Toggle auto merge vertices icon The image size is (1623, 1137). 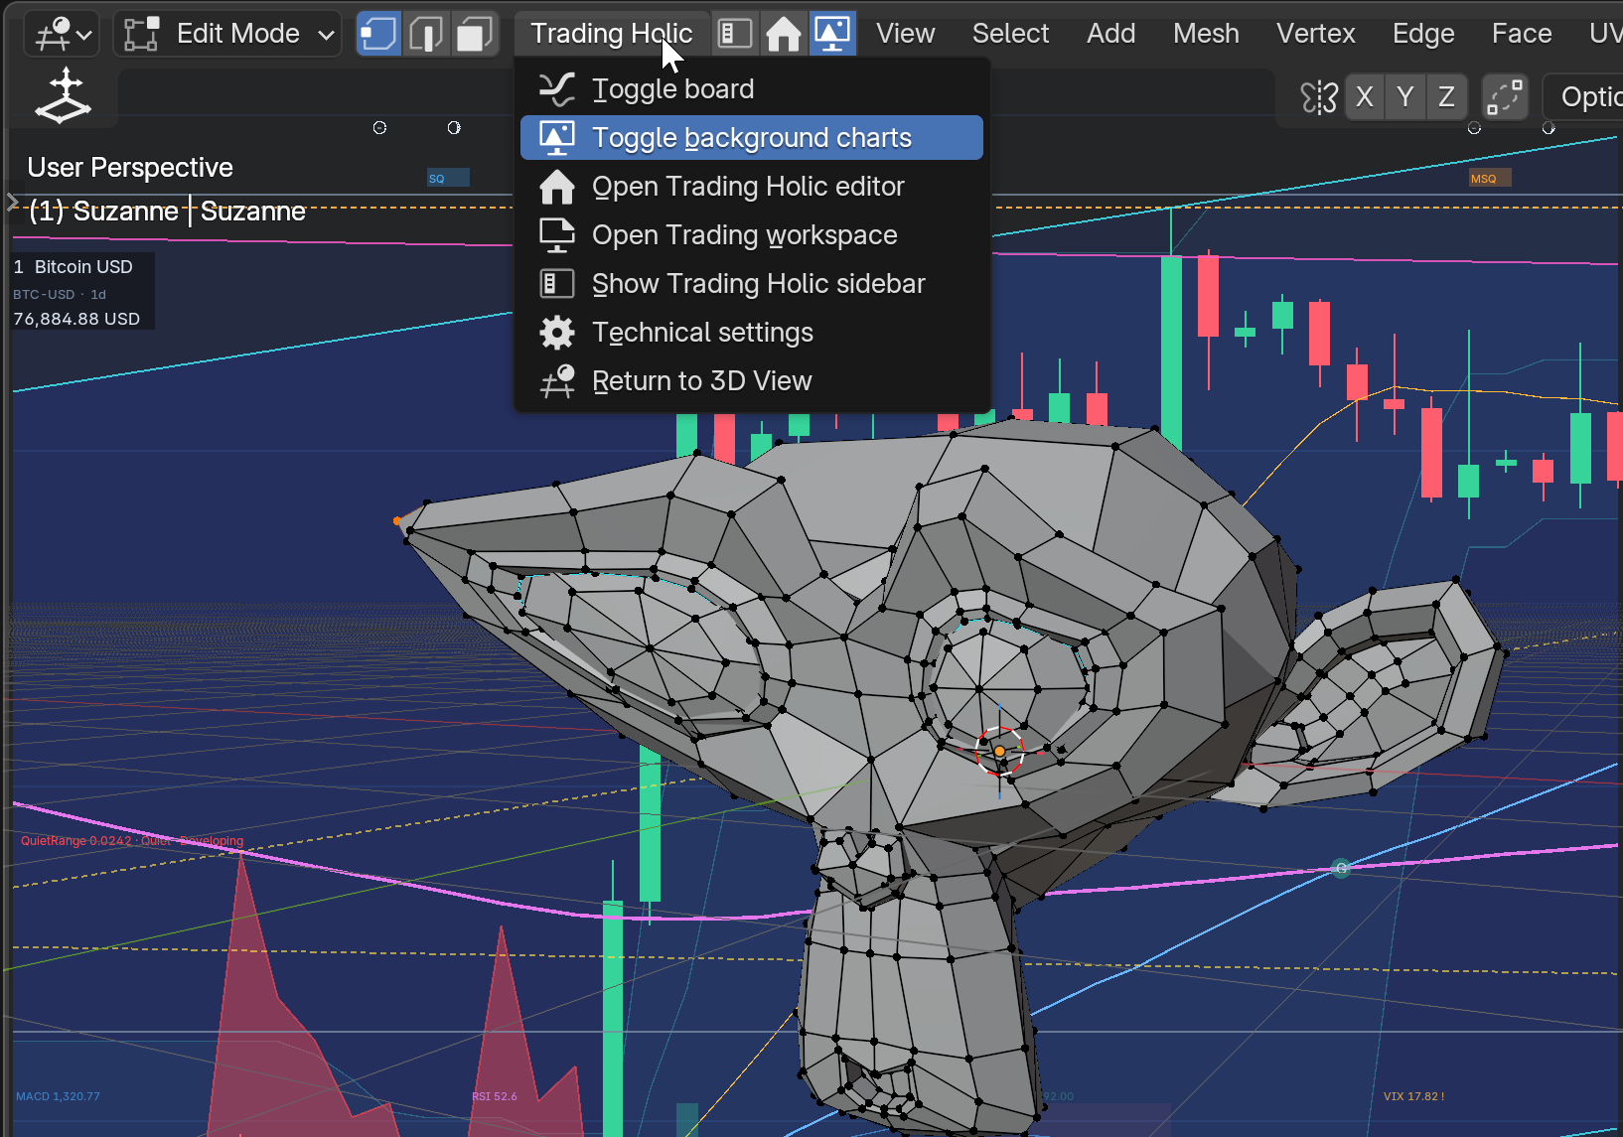(1504, 97)
